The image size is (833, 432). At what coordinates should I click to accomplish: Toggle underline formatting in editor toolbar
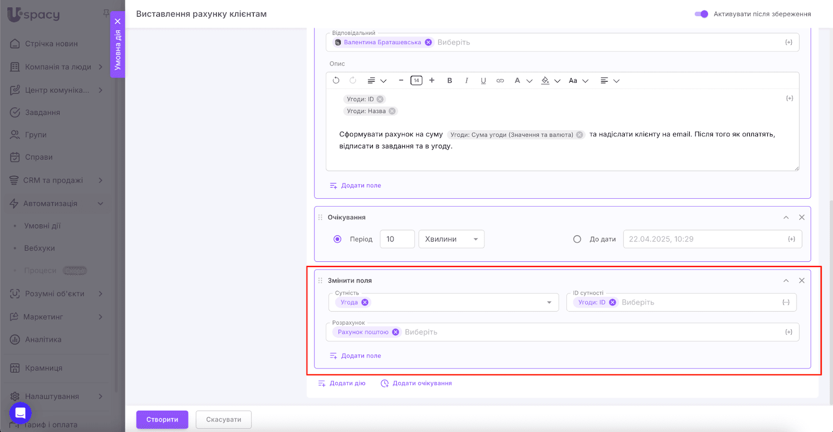click(x=483, y=81)
